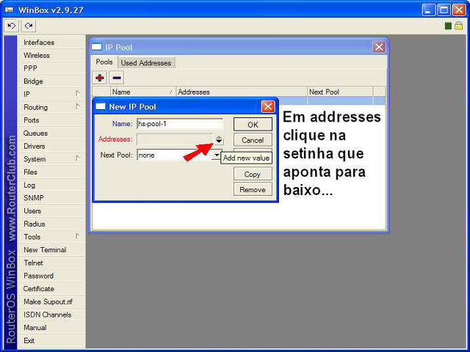Click the Remove button
This screenshot has width=470, height=352.
[253, 190]
